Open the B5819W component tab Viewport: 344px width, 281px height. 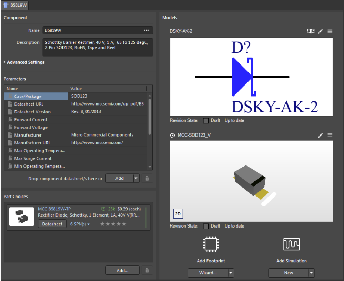pos(15,5)
